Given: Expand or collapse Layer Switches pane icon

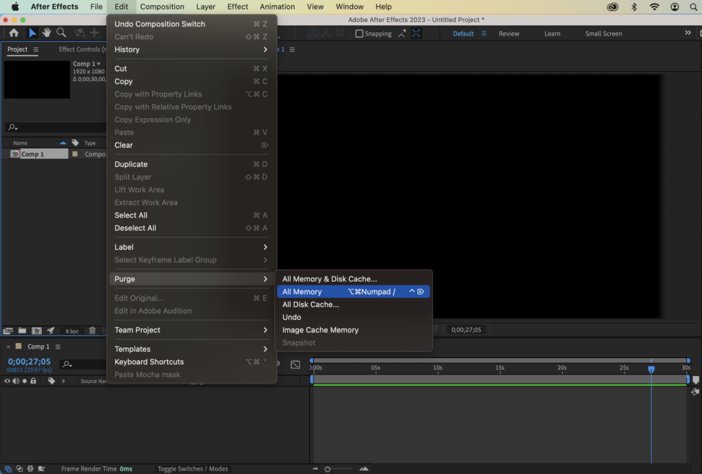Looking at the screenshot, I should click(8, 469).
